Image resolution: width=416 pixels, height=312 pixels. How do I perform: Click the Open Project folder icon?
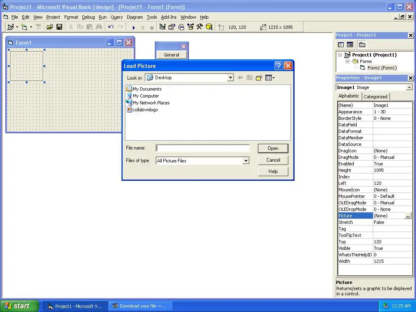[50, 27]
